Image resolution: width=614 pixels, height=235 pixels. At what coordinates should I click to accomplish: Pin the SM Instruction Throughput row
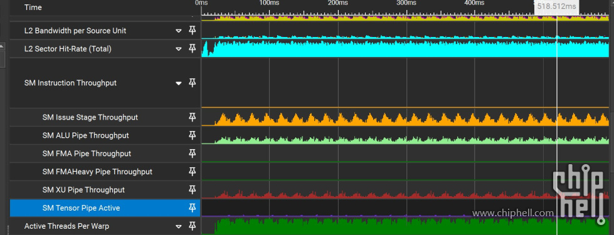click(x=193, y=83)
